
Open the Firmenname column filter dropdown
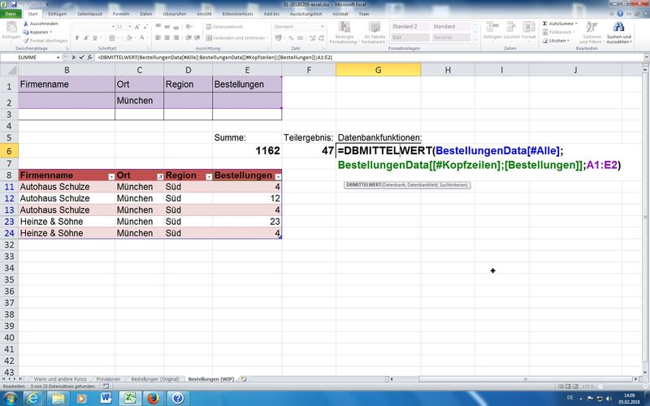tap(110, 176)
